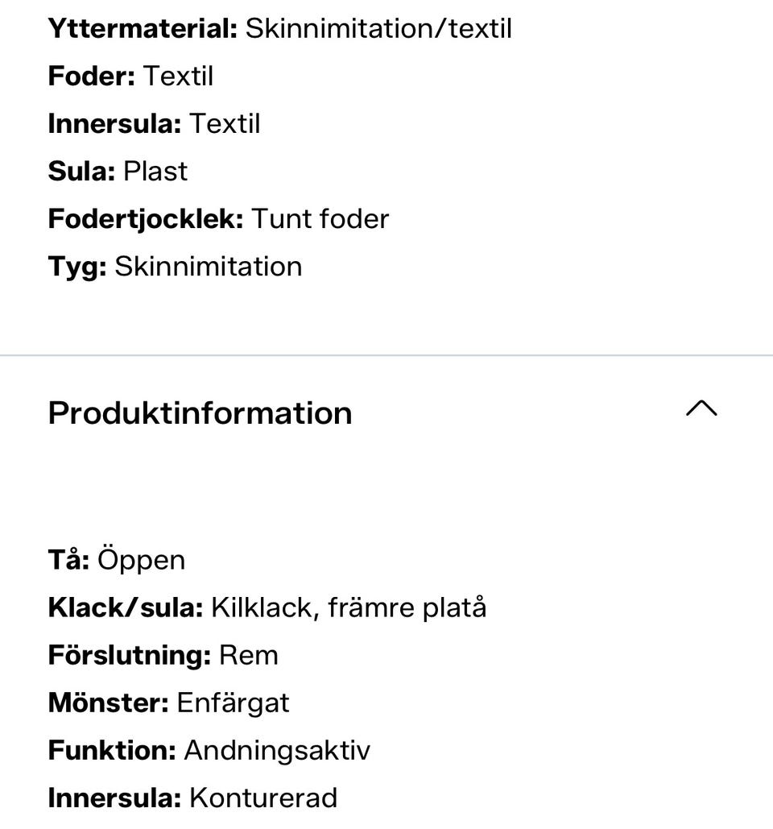Select the Kilklack, främre platå text
Screen dimensions: 773x829
click(x=349, y=607)
